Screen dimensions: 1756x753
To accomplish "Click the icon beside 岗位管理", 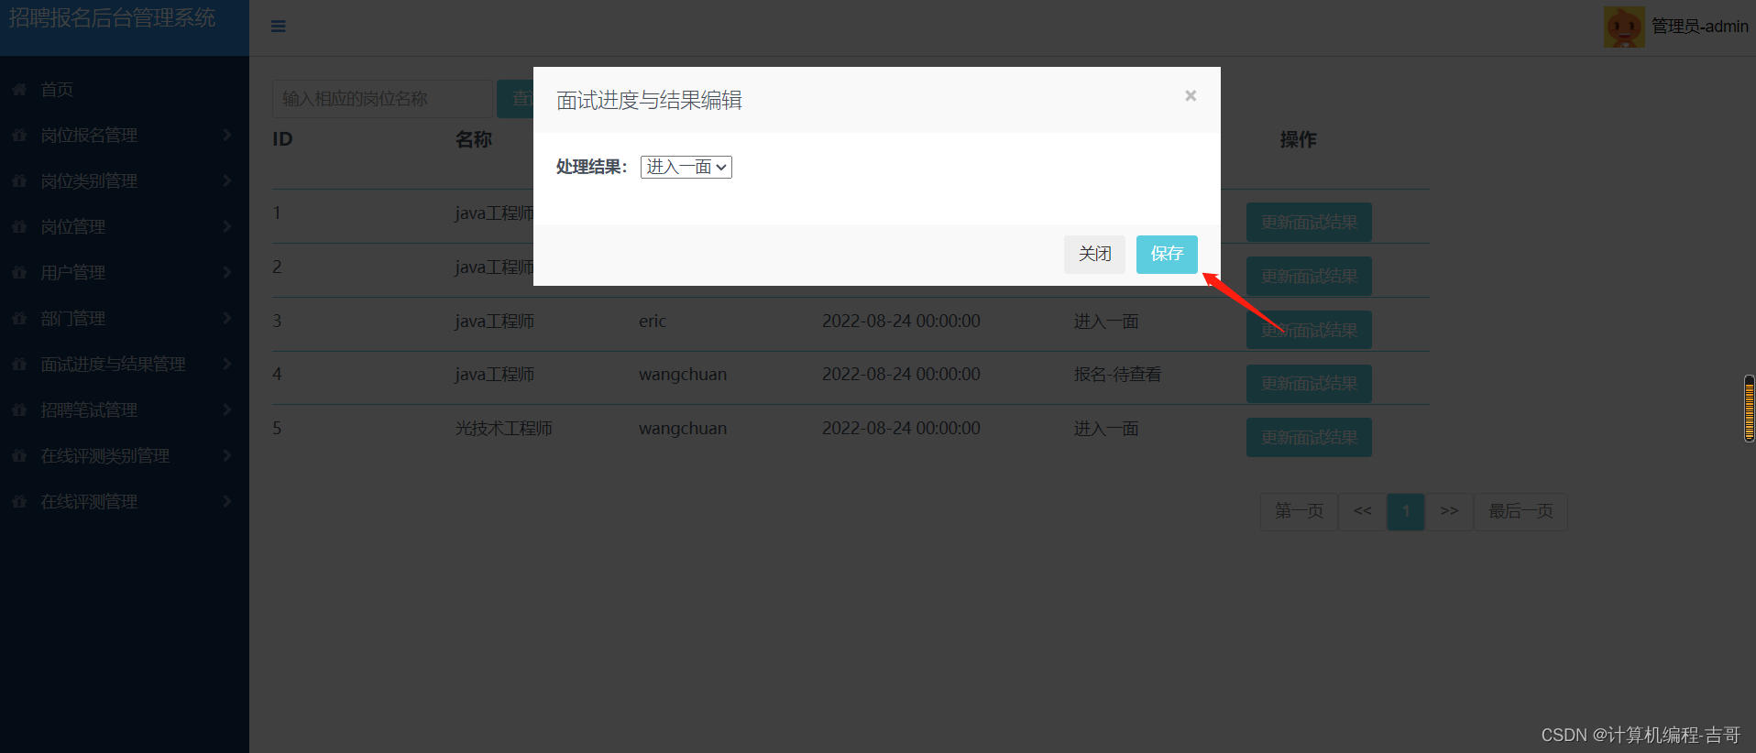I will click(19, 226).
